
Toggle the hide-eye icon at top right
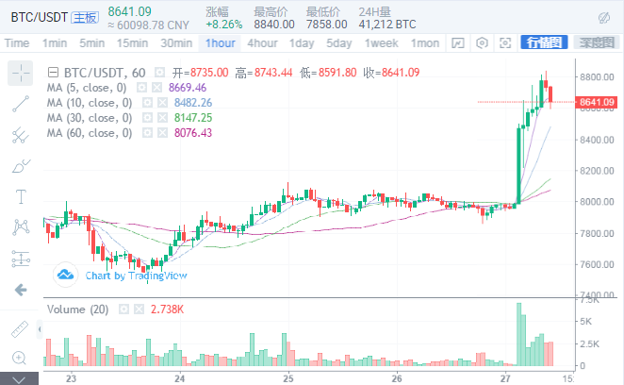(603, 18)
